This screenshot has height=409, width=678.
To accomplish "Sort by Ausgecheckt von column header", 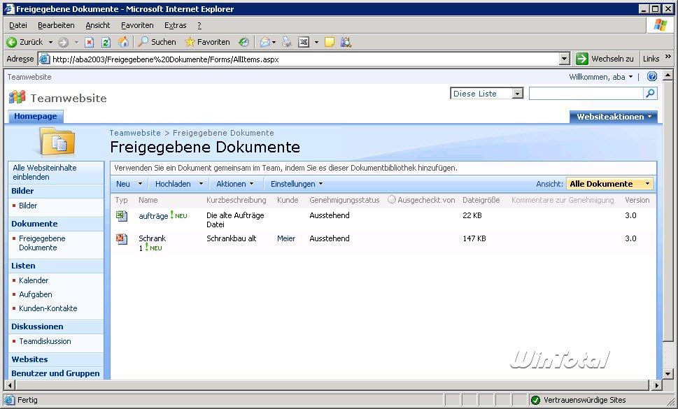I will pyautogui.click(x=425, y=200).
